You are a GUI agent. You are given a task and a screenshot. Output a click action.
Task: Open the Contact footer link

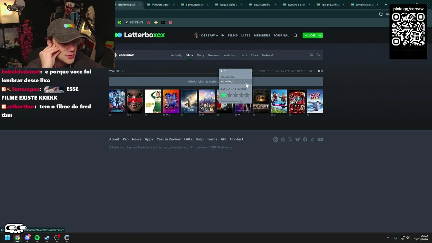[x=237, y=139]
